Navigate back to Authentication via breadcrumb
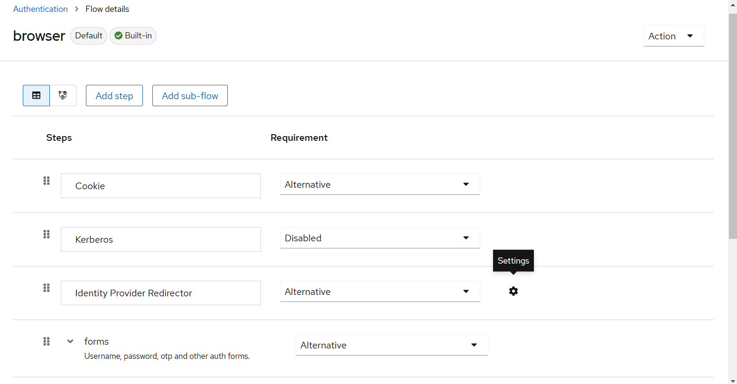The height and width of the screenshot is (384, 737). pyautogui.click(x=40, y=9)
